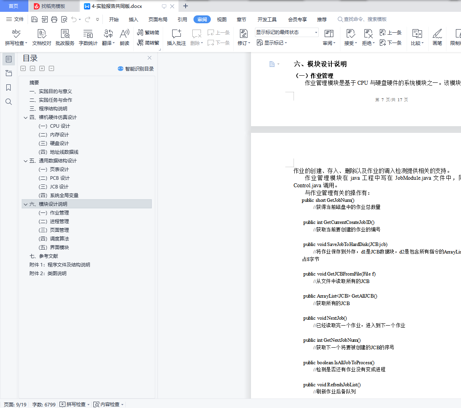Insert a comment with 插入批注
The height and width of the screenshot is (408, 461).
pos(177,37)
